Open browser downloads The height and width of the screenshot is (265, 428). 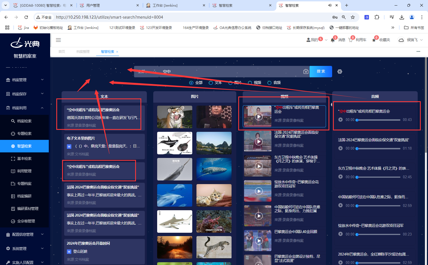pos(402,17)
